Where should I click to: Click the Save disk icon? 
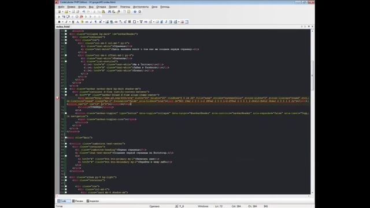[73, 12]
